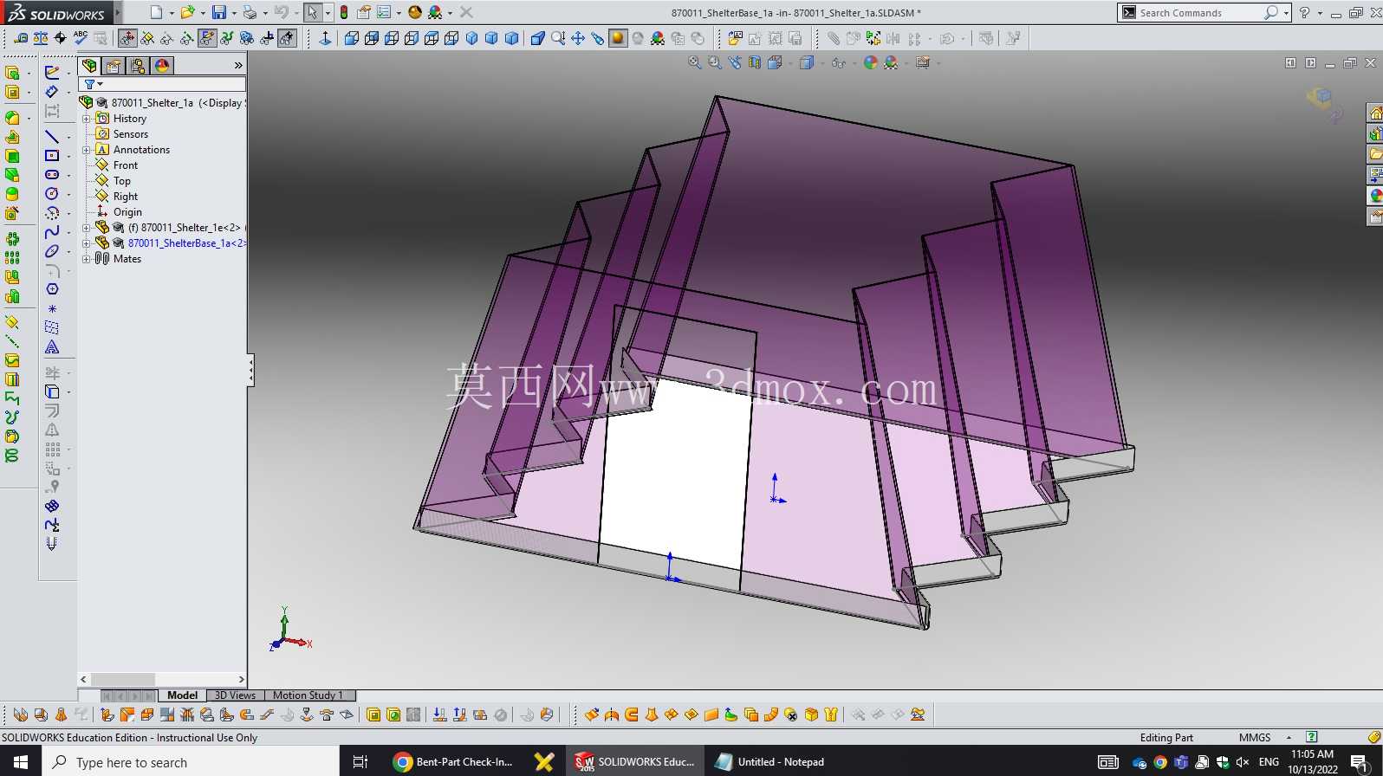The width and height of the screenshot is (1383, 776).
Task: Click the Appearances color ball task pane tab
Action: (x=1375, y=196)
